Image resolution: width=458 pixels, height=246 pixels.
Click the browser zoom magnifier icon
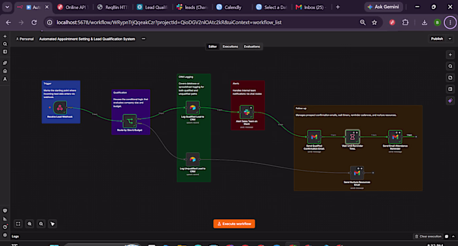(x=362, y=22)
